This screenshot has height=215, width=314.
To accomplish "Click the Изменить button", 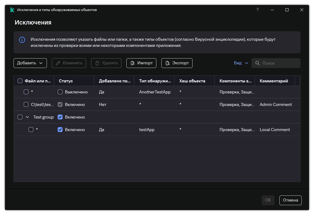I will 69,63.
